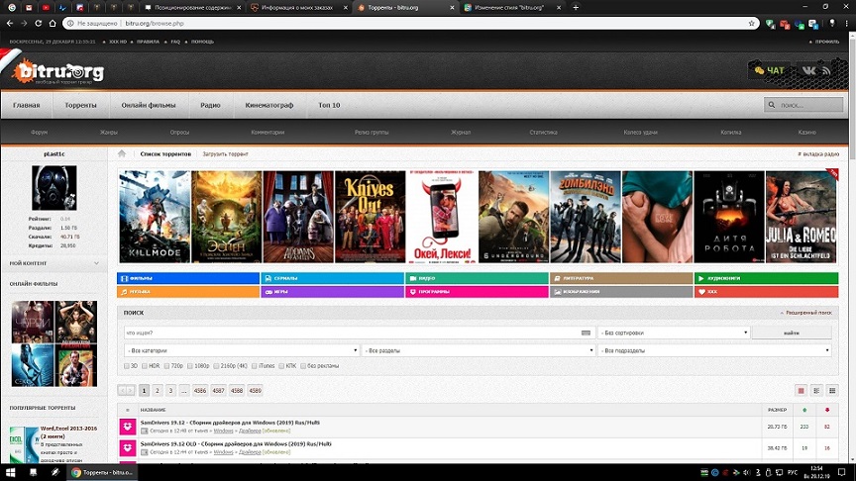Switch to Информация о моих заказах browser tab

tap(297, 8)
